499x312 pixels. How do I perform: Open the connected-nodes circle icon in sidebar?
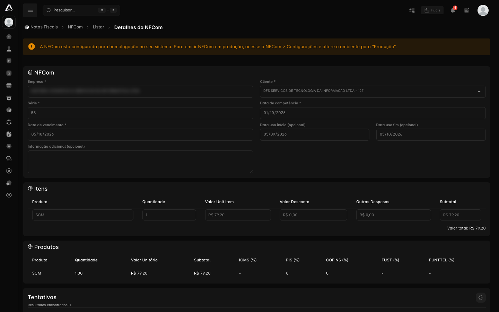[x=9, y=122]
